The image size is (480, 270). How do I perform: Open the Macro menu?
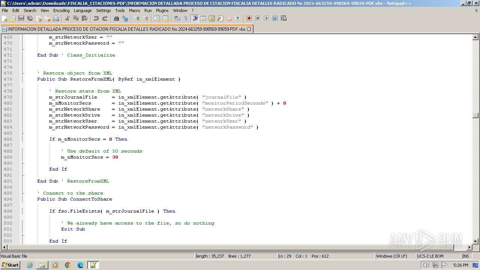[135, 10]
